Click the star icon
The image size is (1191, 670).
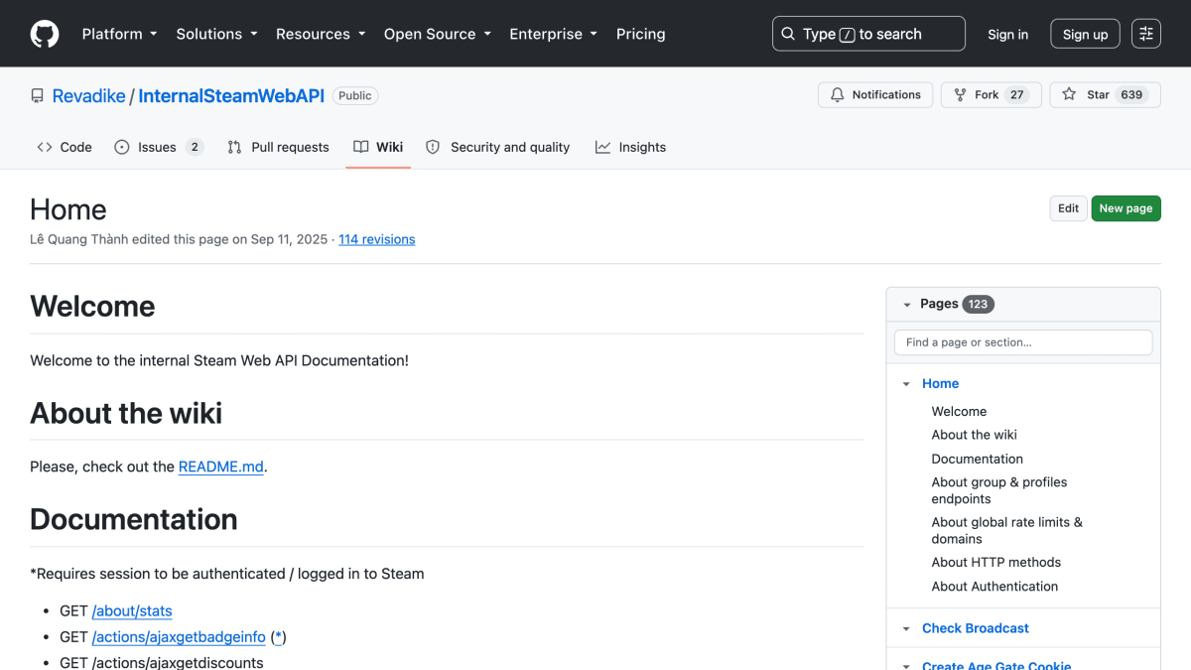tap(1069, 95)
